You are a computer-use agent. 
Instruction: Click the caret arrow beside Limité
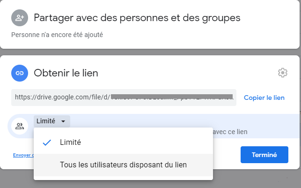coord(63,121)
